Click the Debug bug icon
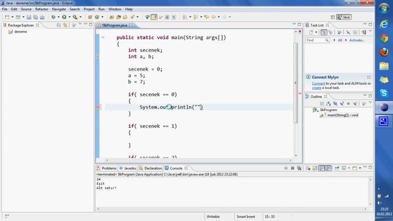Screen dimensions: 393x221 53,17
